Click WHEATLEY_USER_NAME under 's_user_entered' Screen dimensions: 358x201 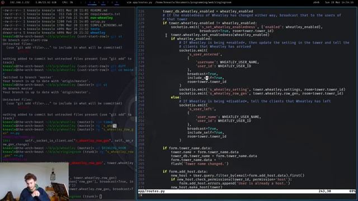coord(239,62)
